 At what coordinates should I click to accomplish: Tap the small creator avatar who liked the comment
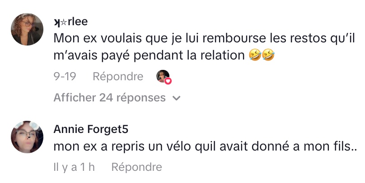tap(163, 76)
